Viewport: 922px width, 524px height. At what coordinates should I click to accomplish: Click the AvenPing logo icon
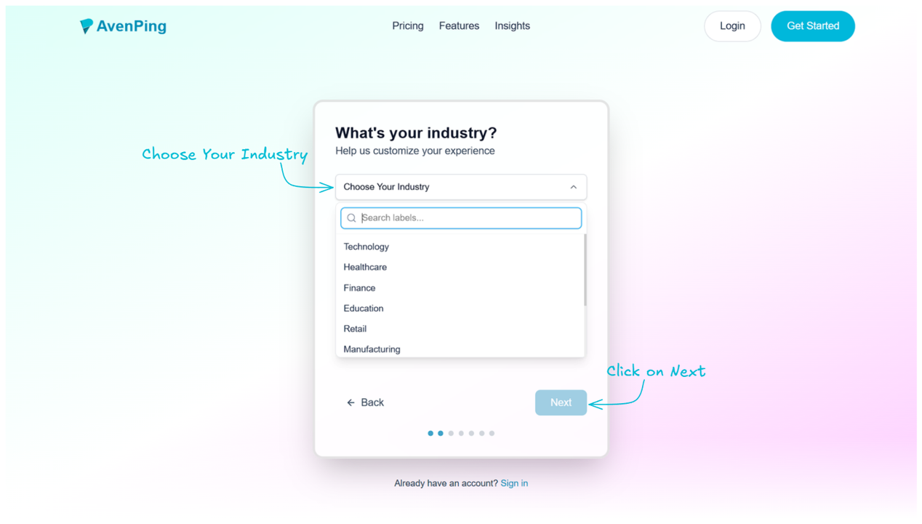[87, 25]
